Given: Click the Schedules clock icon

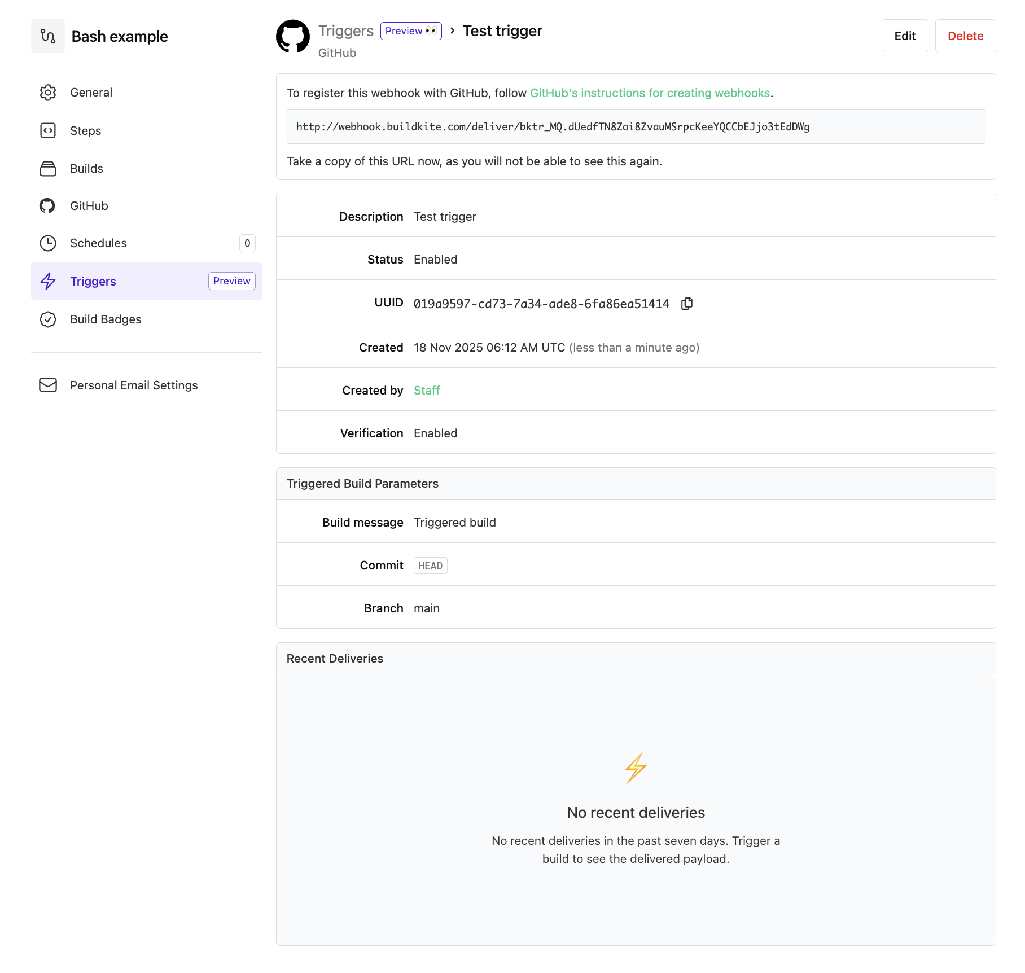Looking at the screenshot, I should coord(48,243).
